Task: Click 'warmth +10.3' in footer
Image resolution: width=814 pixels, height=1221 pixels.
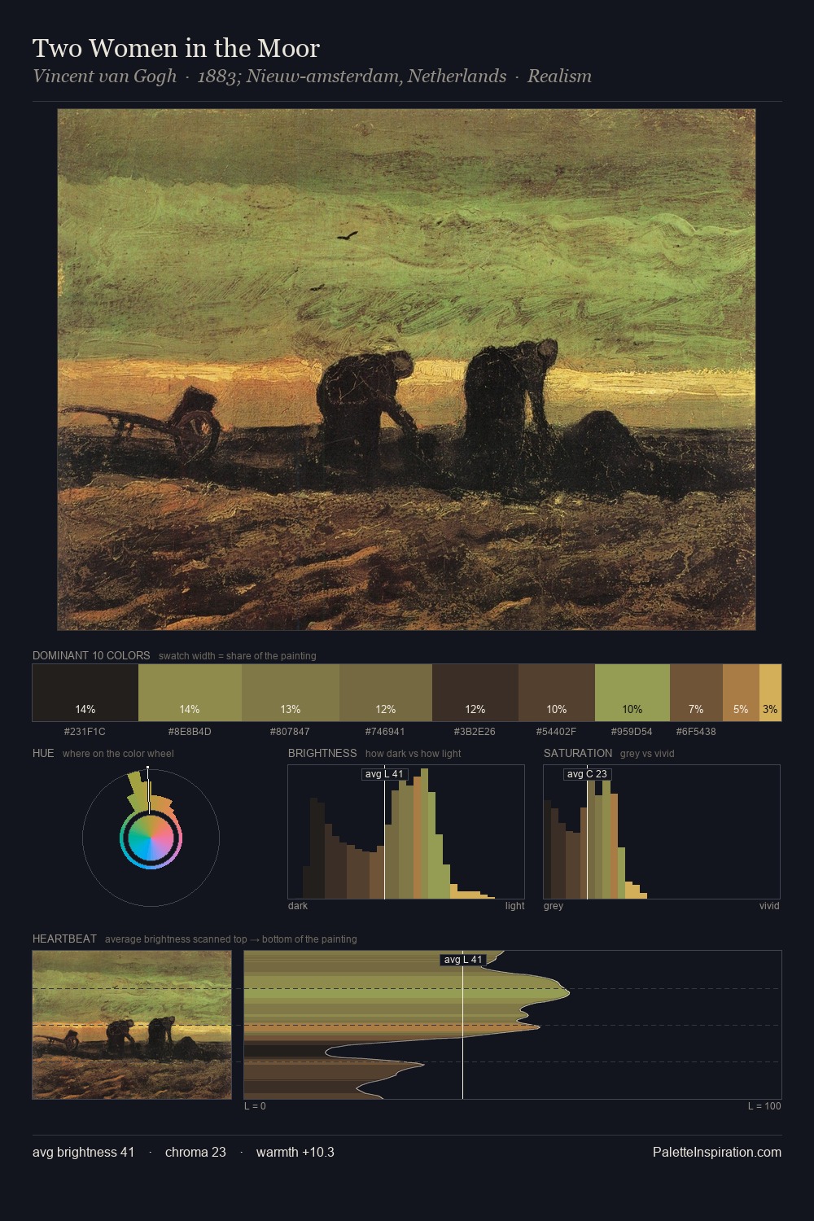Action: pyautogui.click(x=295, y=1152)
